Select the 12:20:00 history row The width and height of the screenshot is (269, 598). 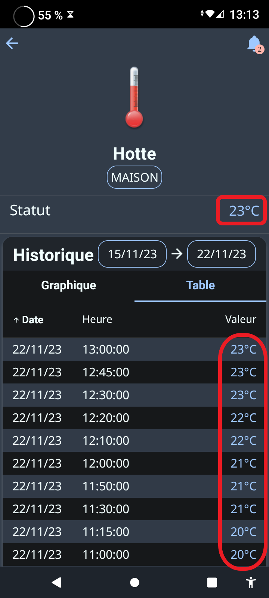click(x=134, y=417)
